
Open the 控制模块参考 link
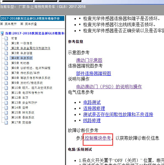click(98, 138)
